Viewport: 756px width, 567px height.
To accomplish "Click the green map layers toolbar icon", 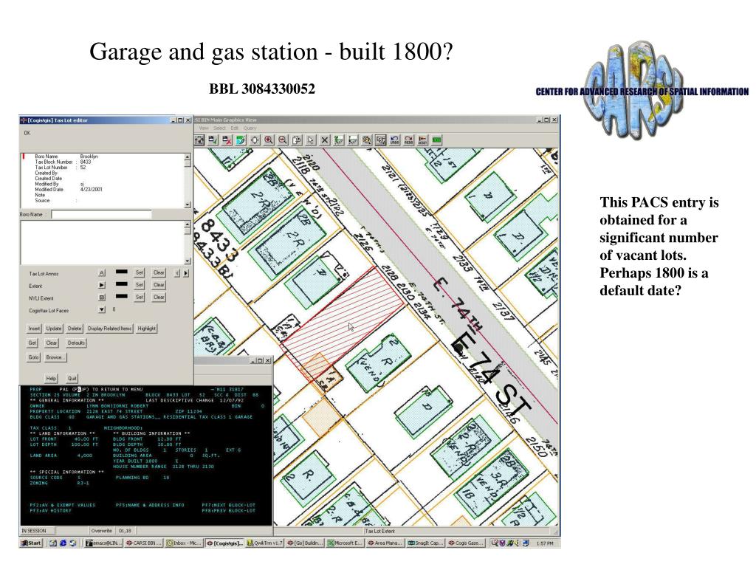I will [x=241, y=140].
